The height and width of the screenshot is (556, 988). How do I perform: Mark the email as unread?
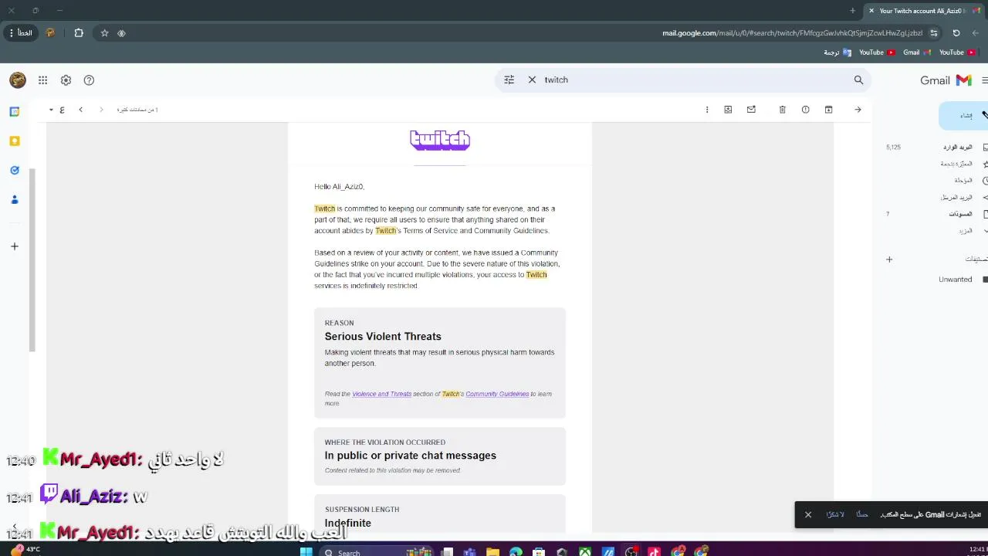751,110
